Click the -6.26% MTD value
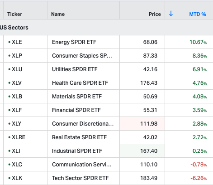The image size is (213, 185). tap(199, 178)
